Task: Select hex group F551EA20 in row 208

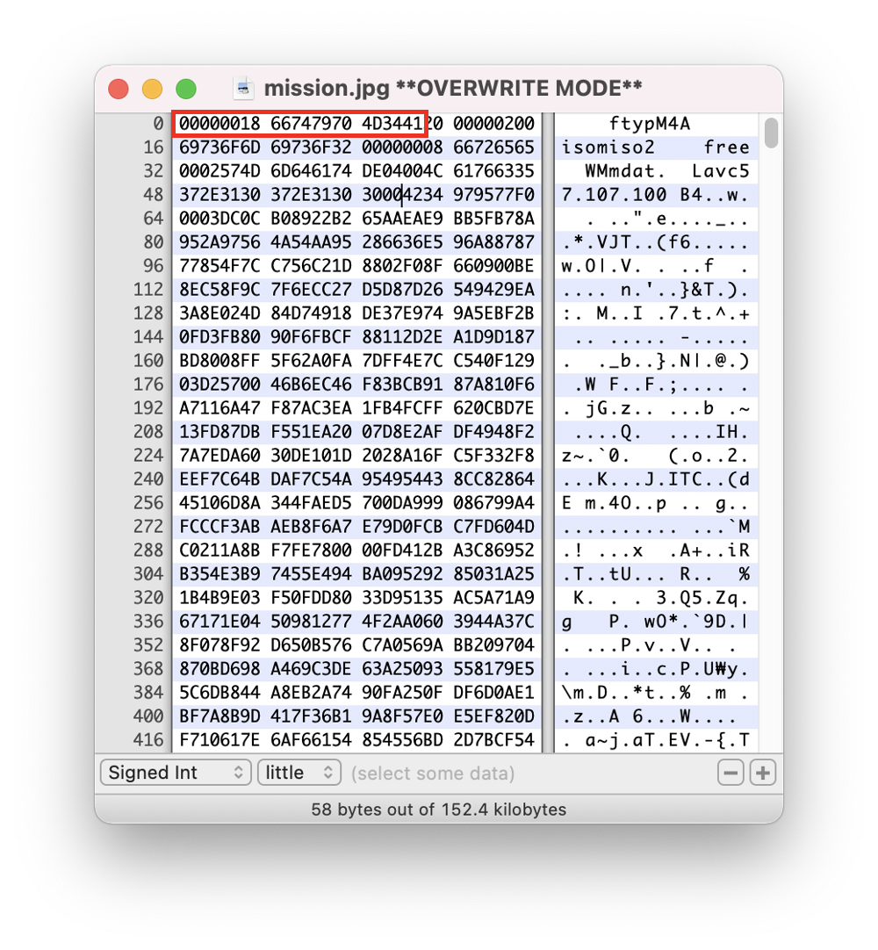Action: 311,431
